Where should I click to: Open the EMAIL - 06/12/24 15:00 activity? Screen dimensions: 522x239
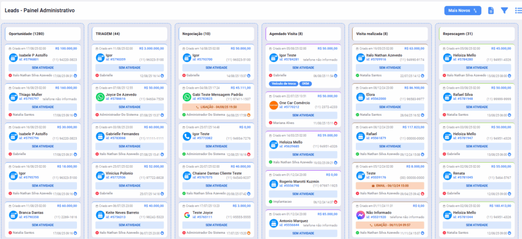(390, 185)
